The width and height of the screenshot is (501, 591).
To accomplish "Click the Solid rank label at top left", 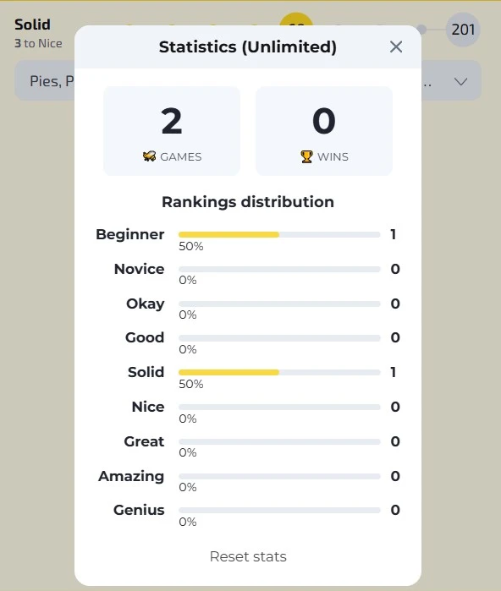I will (32, 25).
